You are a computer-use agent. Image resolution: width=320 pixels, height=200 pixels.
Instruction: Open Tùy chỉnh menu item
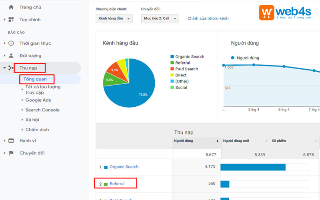pos(30,20)
